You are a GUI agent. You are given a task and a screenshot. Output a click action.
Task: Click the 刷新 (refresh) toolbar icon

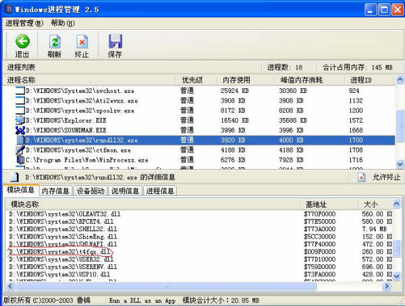tap(55, 41)
